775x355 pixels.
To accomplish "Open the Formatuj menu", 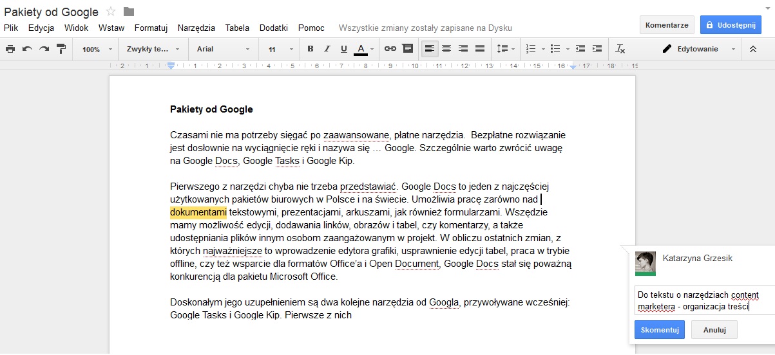I will [x=151, y=28].
